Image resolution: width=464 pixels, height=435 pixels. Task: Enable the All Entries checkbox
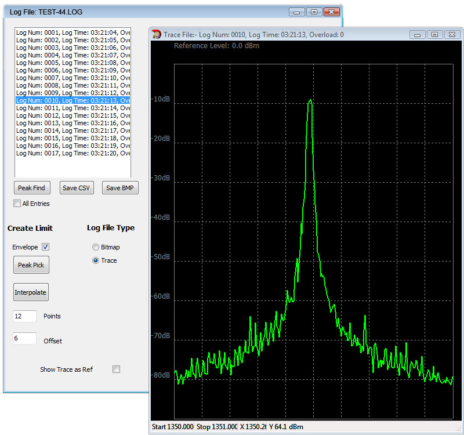click(x=17, y=204)
